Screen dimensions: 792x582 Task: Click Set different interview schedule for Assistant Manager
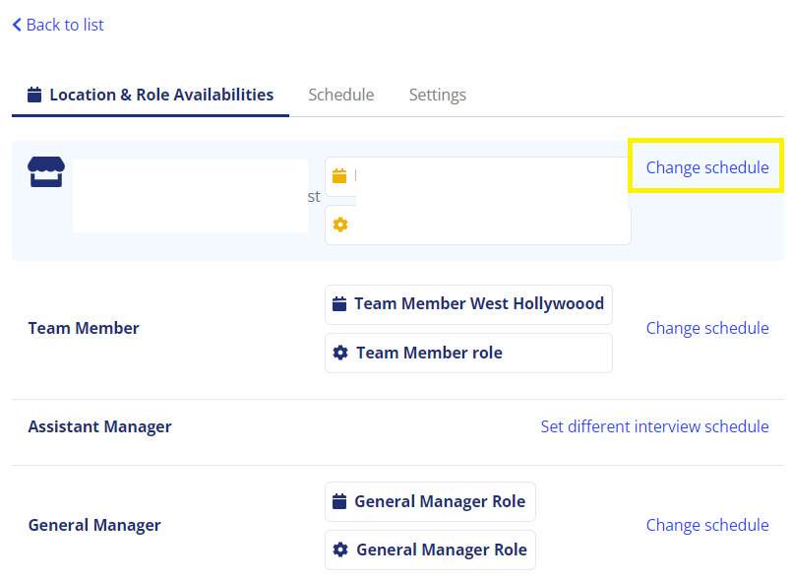654,426
